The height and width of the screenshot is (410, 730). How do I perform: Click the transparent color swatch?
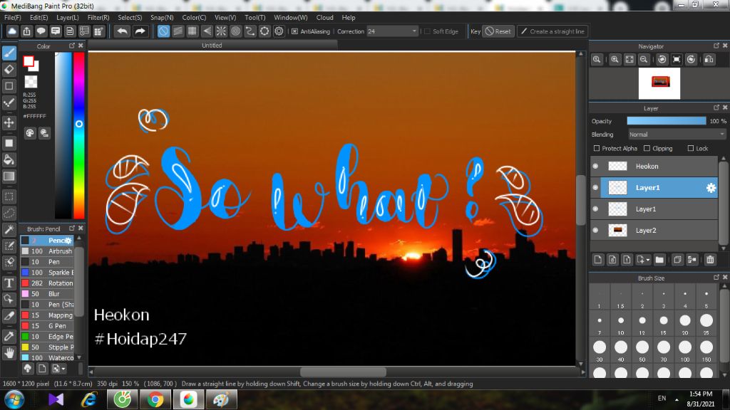(31, 82)
